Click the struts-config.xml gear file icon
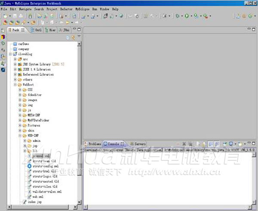Image resolution: width=258 pixels, height=211 pixels. (x=29, y=166)
